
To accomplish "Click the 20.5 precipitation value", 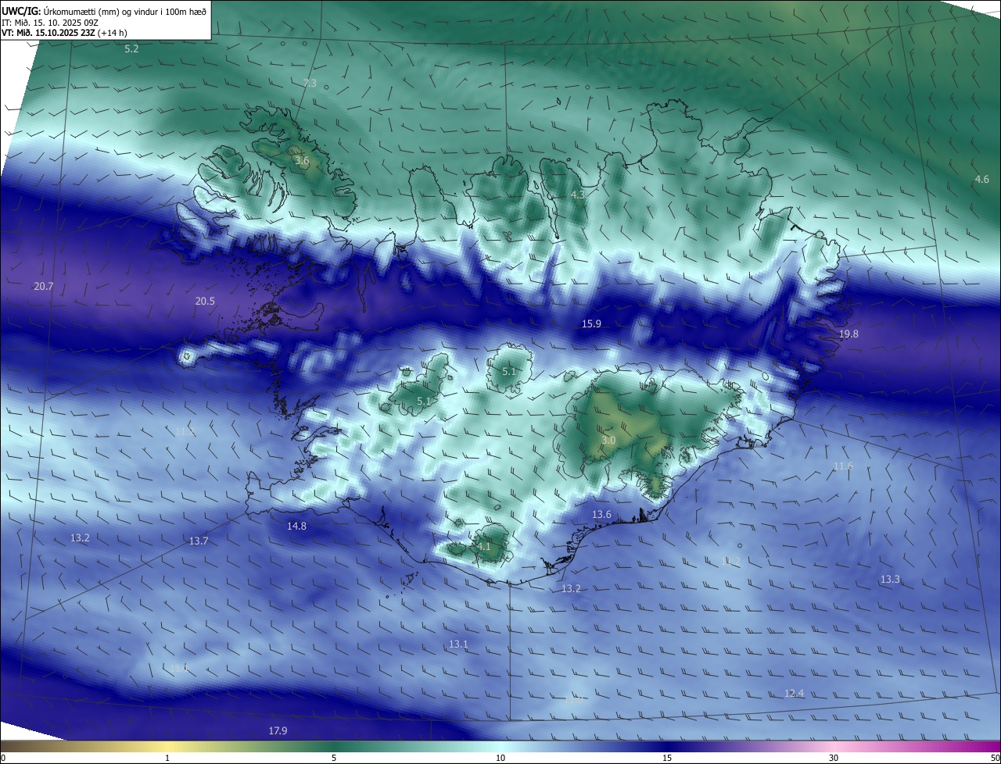I will [x=205, y=302].
